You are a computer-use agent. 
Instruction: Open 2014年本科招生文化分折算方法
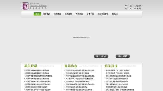click(x=117, y=79)
